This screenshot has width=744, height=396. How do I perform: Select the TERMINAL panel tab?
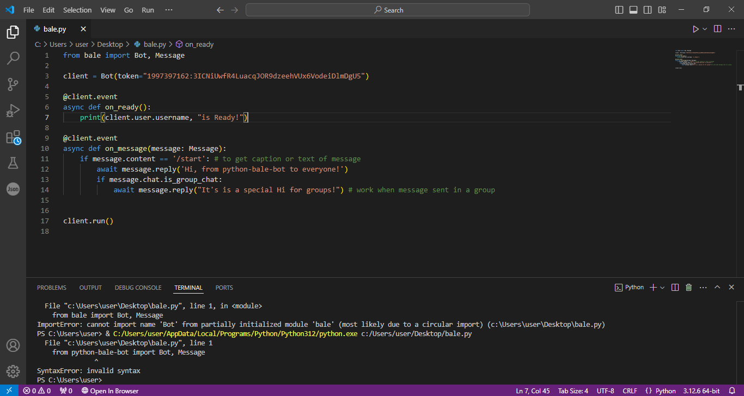click(x=188, y=288)
